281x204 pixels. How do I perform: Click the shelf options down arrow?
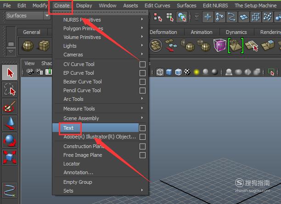(x=11, y=52)
